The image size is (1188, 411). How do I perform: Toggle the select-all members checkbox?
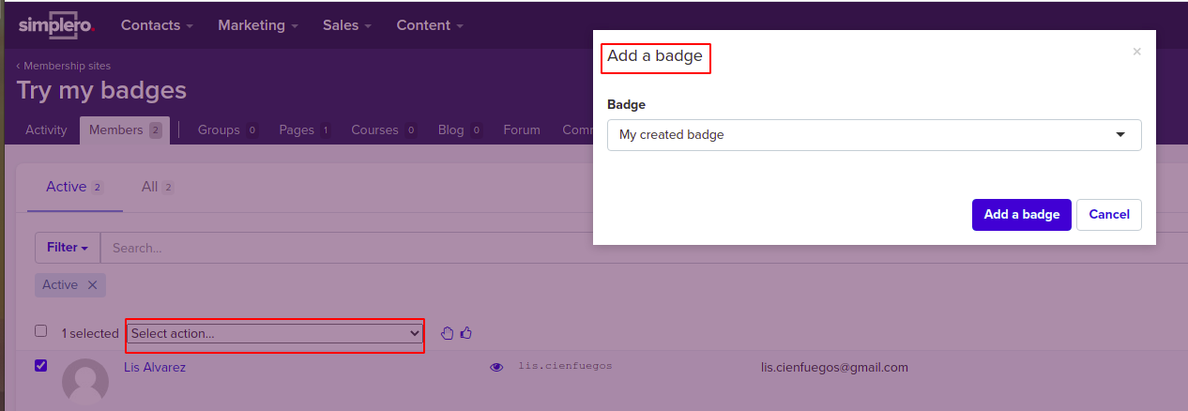40,331
